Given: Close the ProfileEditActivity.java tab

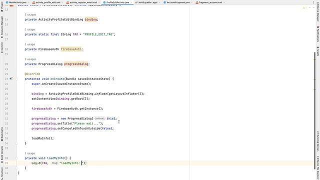Looking at the screenshot, I should 131,2.
